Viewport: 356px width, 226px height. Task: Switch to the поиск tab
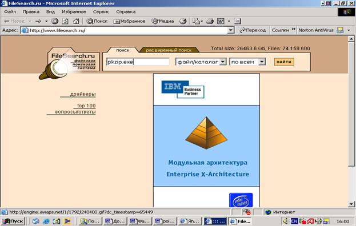point(123,50)
